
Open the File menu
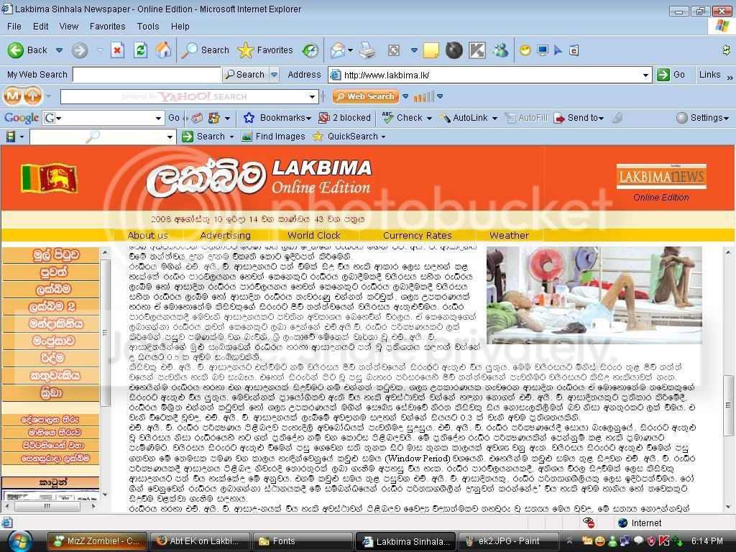(14, 27)
